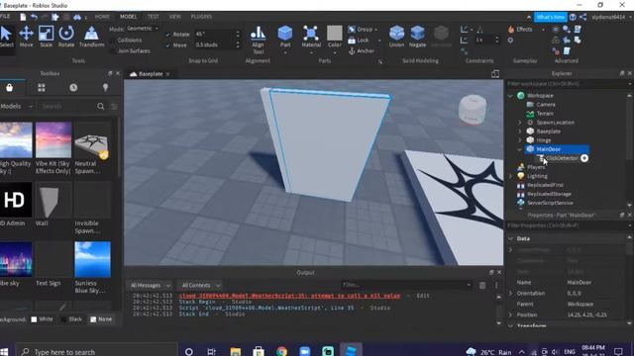
Task: Collapse the Workspace tree node
Action: [510, 96]
